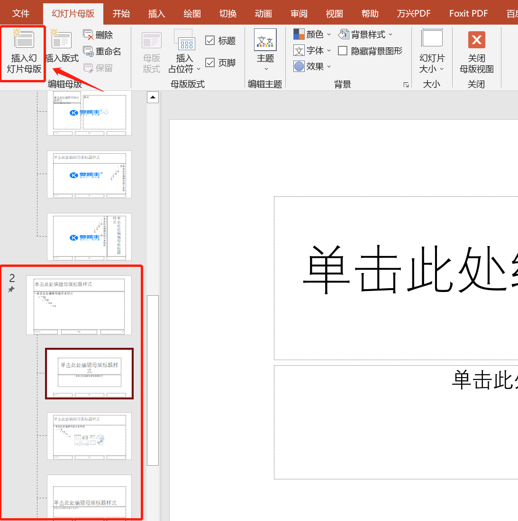Expand the 背景样式 (Background Styles) dropdown

[x=365, y=34]
